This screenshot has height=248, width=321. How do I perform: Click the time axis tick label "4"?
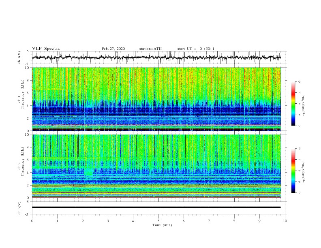(x=133, y=221)
